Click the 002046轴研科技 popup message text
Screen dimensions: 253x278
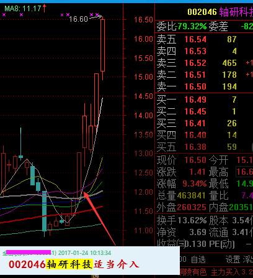(x=74, y=264)
